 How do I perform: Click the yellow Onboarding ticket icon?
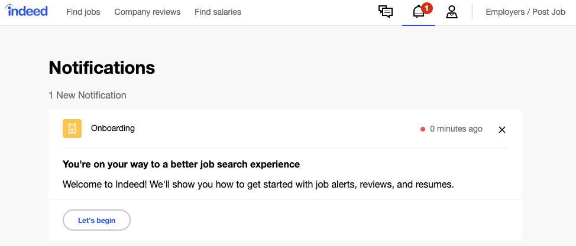[72, 129]
